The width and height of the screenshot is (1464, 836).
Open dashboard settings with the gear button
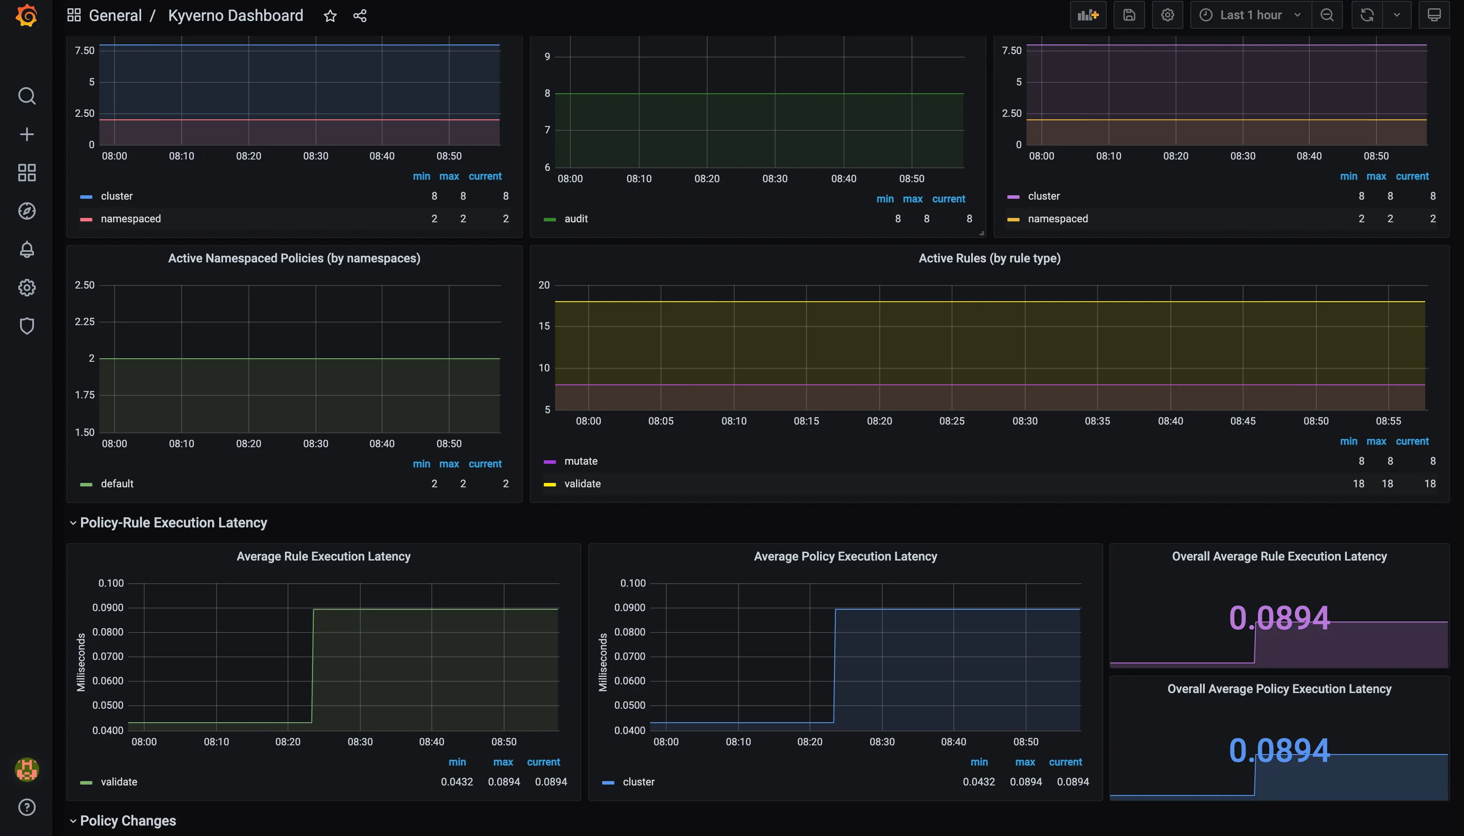coord(1168,15)
